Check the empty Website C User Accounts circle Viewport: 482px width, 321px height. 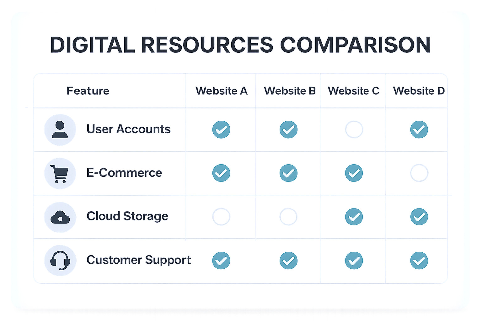point(354,129)
